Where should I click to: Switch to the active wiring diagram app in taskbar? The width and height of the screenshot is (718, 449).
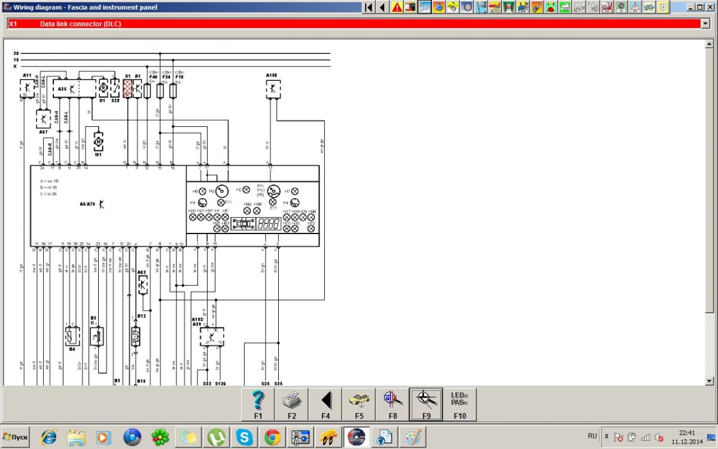click(x=357, y=438)
